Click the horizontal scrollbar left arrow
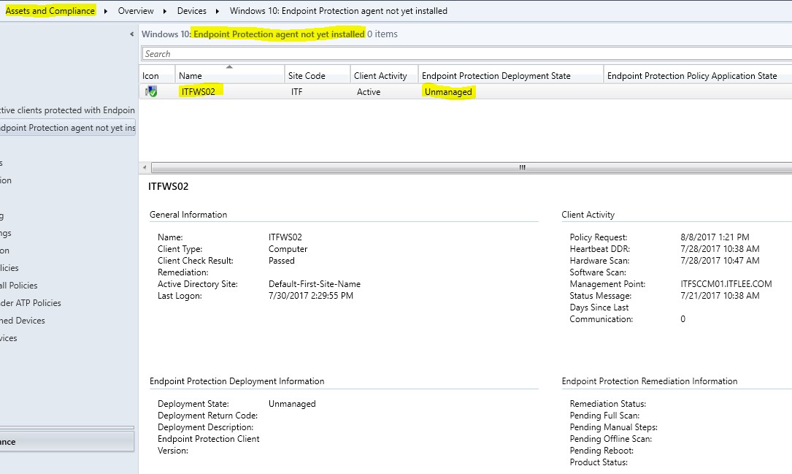 pos(145,167)
